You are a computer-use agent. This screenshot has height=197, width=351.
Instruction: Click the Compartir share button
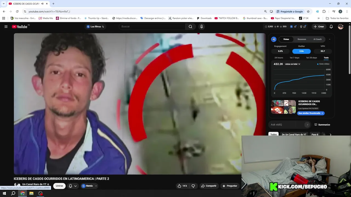point(209,186)
